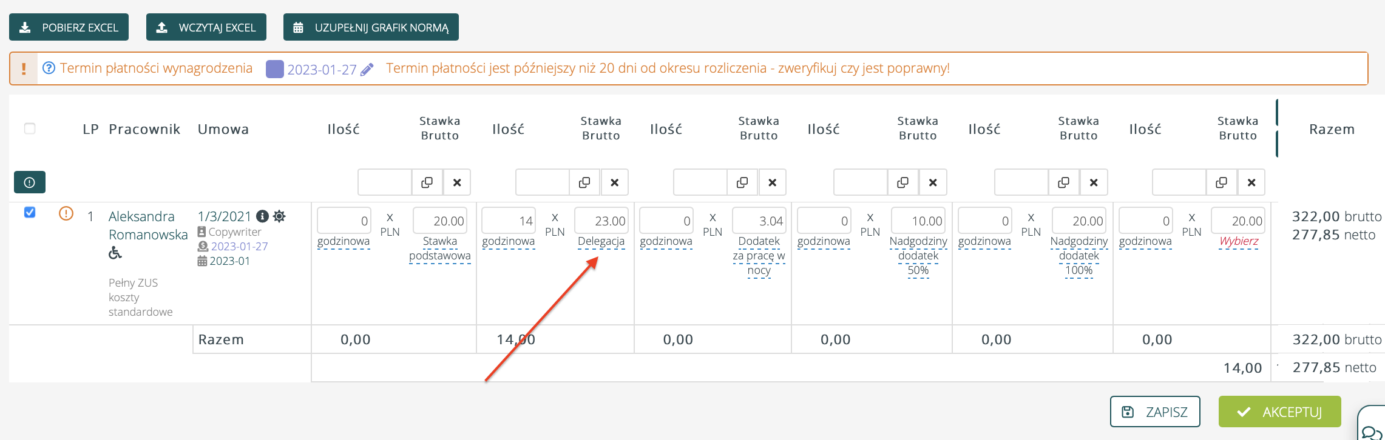Viewport: 1385px width, 440px height.
Task: Click the info icon next to contract 1/3/2021
Action: (x=262, y=216)
